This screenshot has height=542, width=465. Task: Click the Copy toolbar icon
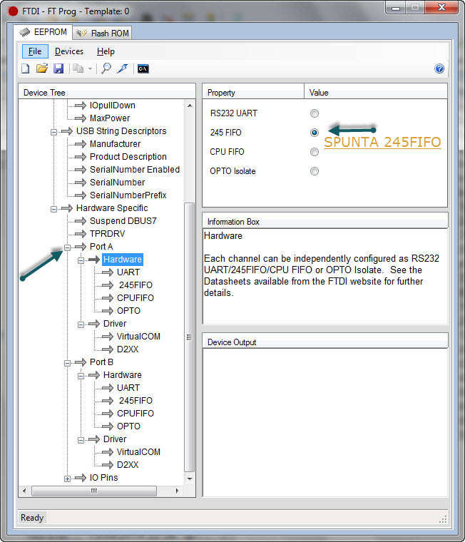tap(78, 68)
